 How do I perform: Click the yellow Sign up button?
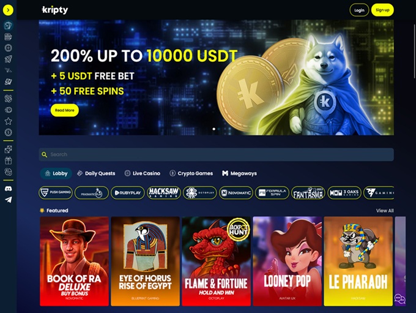[382, 10]
